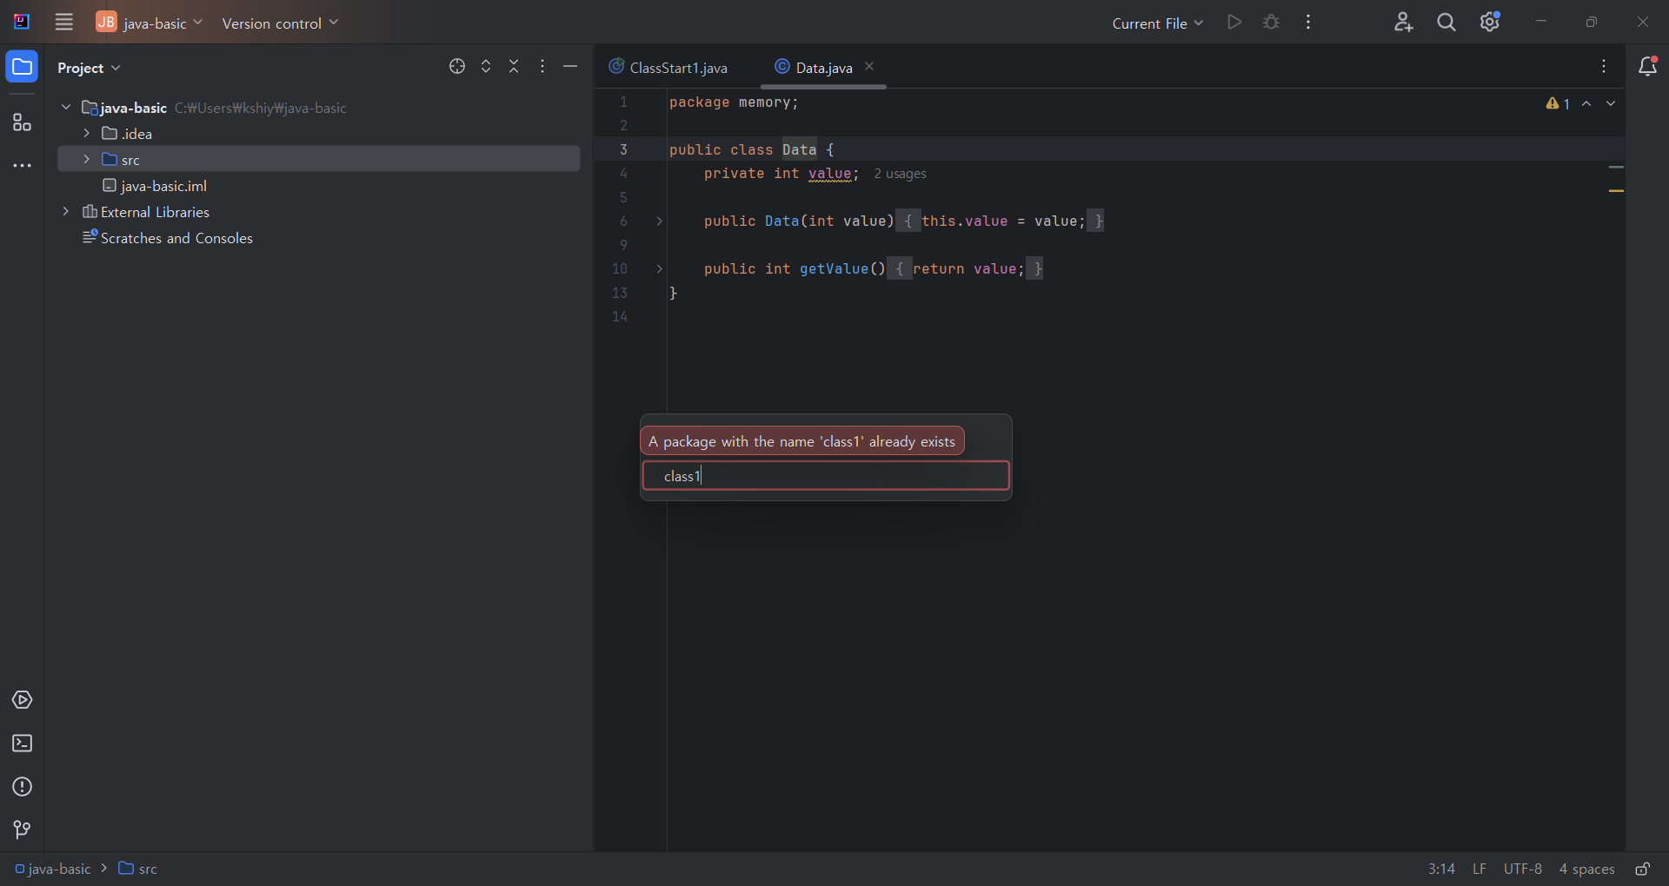Switch to ClassStart1.java tab
The width and height of the screenshot is (1669, 886).
pos(668,68)
